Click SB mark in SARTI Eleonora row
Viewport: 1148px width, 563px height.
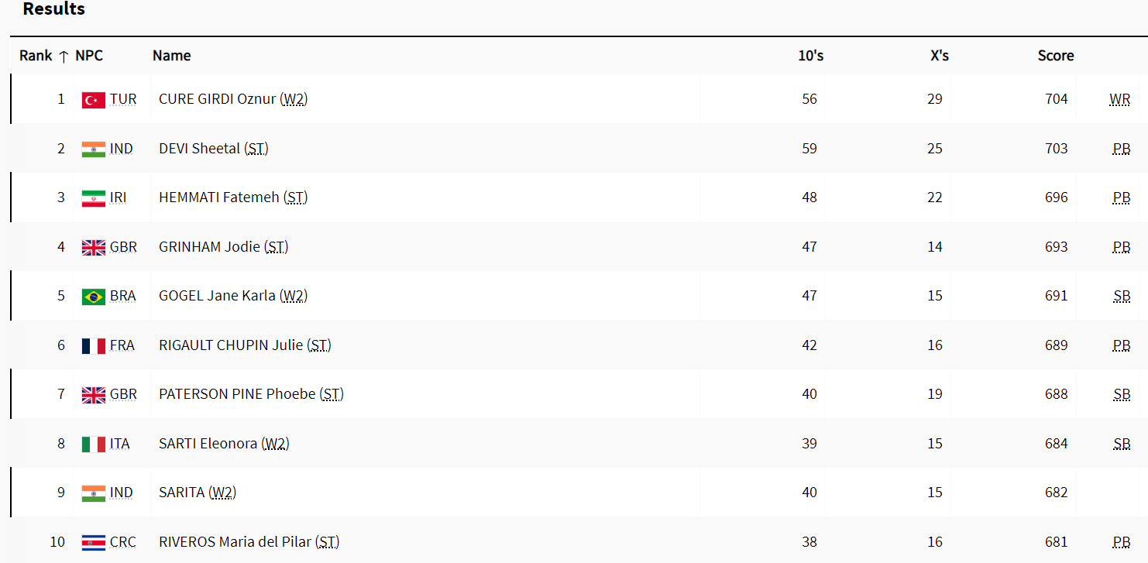point(1121,444)
